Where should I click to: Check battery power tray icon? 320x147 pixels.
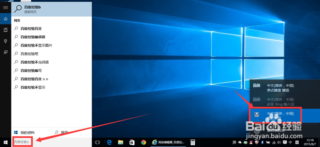(x=268, y=142)
